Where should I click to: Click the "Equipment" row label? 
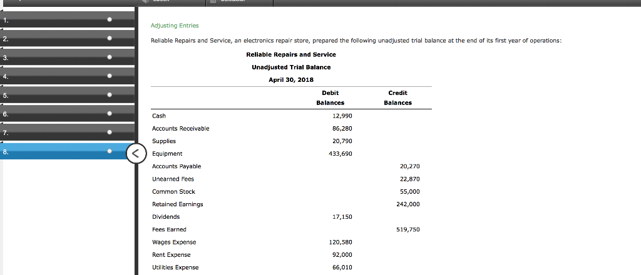[x=167, y=154]
